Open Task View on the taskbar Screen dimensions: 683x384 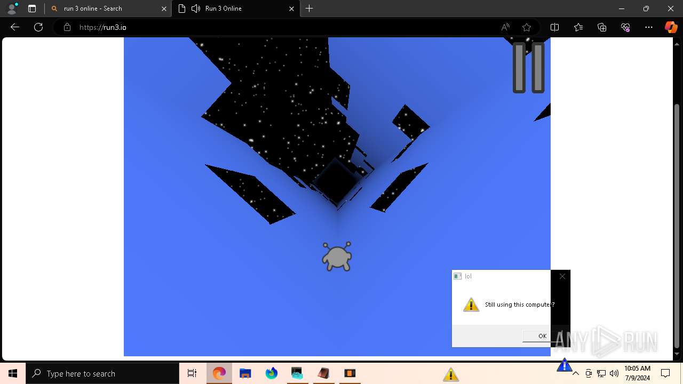click(192, 373)
